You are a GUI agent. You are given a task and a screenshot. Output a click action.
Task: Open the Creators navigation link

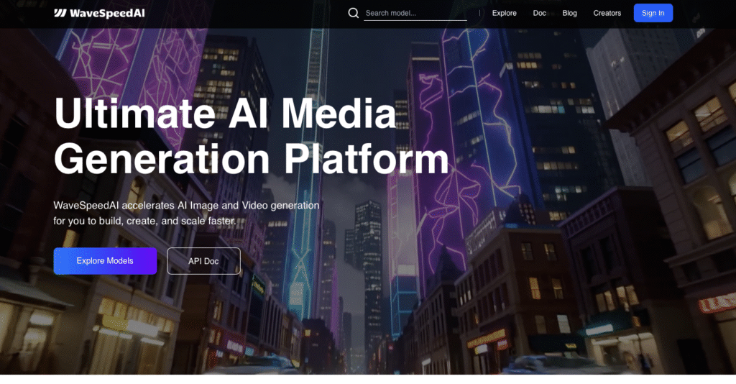point(607,13)
